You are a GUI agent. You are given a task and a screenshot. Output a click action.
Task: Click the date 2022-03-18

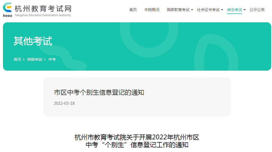click(64, 103)
